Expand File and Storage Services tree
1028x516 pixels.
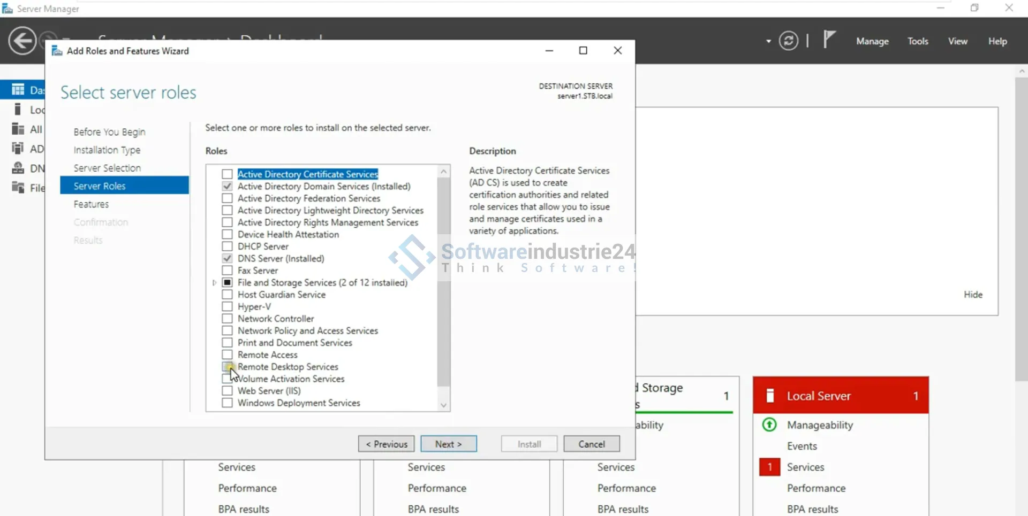click(x=215, y=283)
